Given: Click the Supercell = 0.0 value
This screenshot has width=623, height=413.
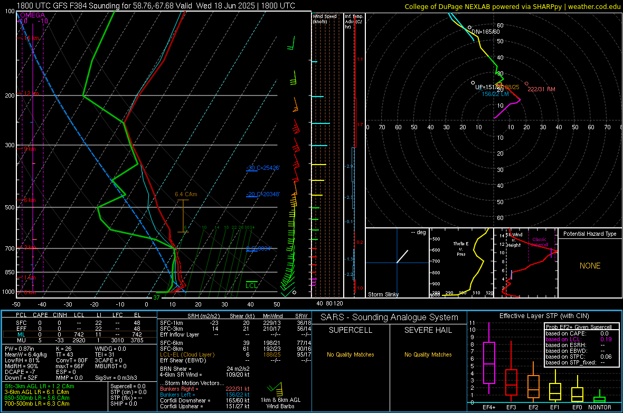Looking at the screenshot, I should pos(128,386).
